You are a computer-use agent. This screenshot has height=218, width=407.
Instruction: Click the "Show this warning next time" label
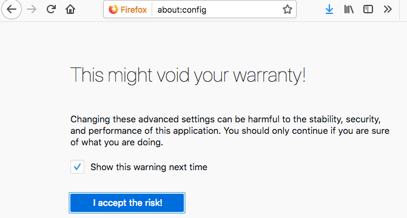point(149,167)
